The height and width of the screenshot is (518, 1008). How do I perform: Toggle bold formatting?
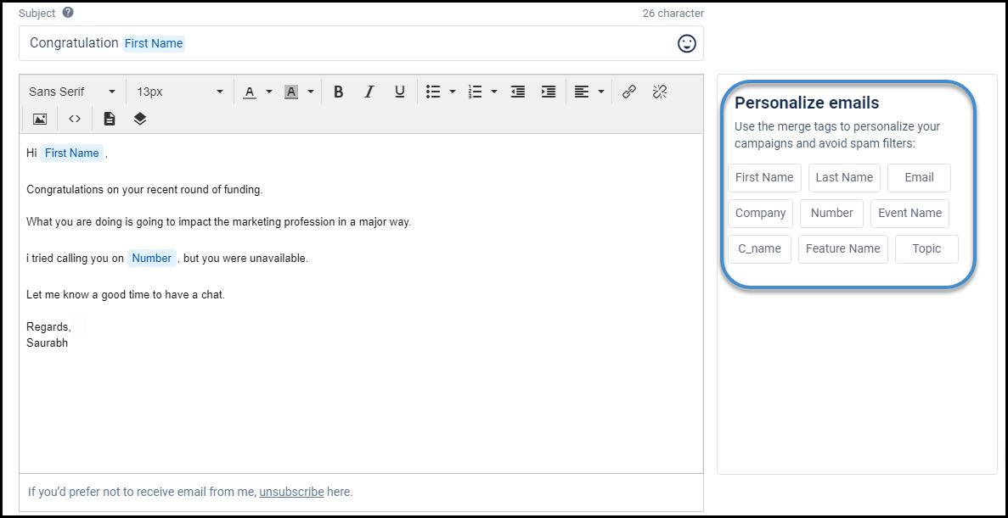(x=338, y=91)
